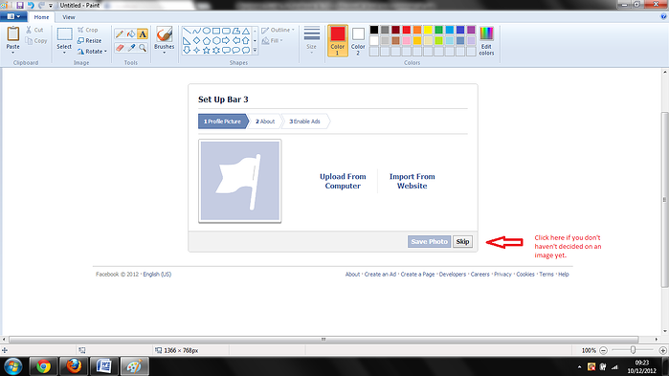The image size is (669, 376).
Task: Activate Color 2 background selector
Action: point(358,41)
